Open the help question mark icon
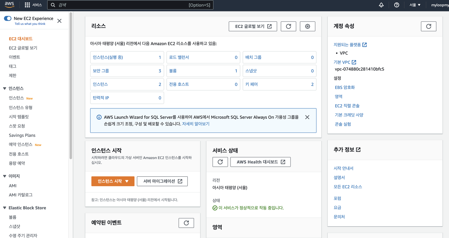Image resolution: width=449 pixels, height=238 pixels. pyautogui.click(x=397, y=5)
